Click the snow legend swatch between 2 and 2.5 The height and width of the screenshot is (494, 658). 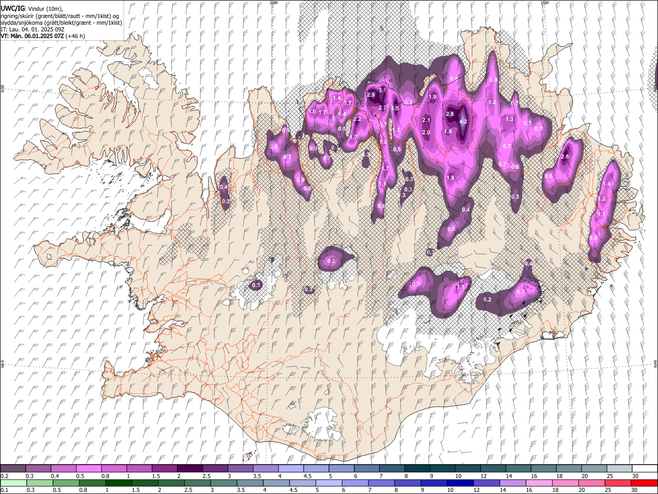pos(190,468)
